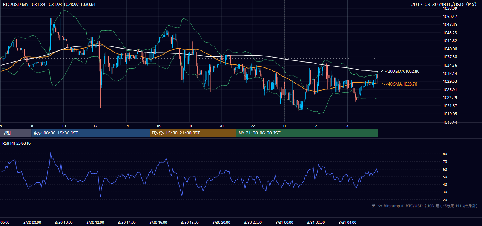Viewport: 482px width, 226px height.
Task: Click RSI scale value 60
Action: click(x=445, y=169)
